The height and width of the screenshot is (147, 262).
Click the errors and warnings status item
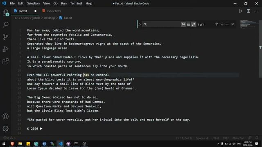(9, 138)
